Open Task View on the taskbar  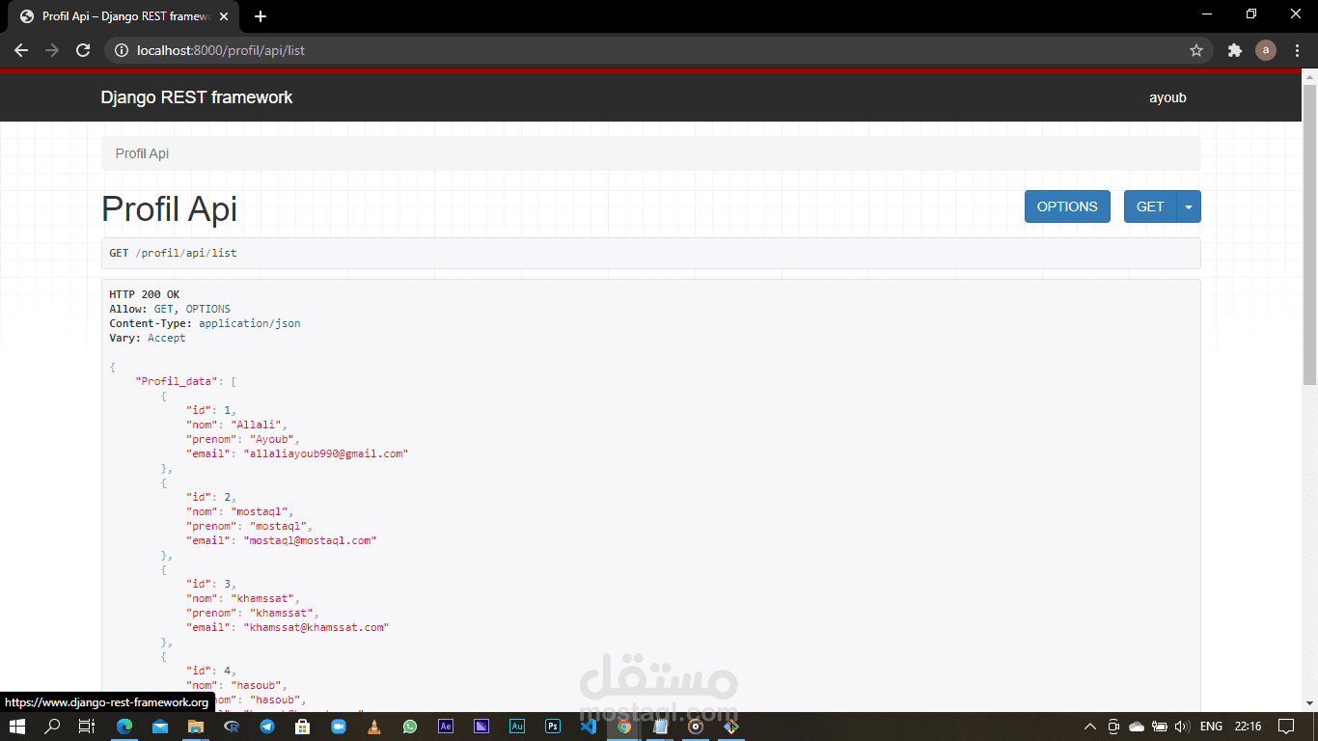[87, 727]
